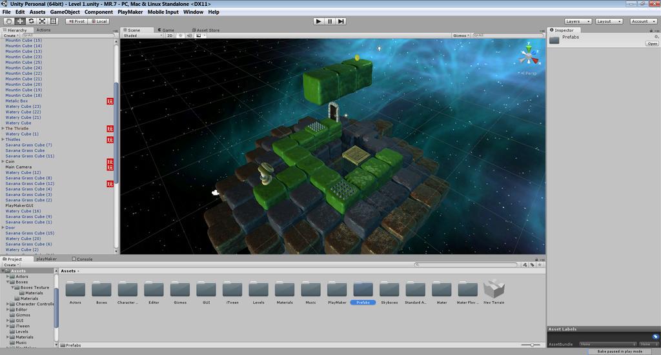
Task: Click the Open button in Inspector
Action: tap(652, 43)
